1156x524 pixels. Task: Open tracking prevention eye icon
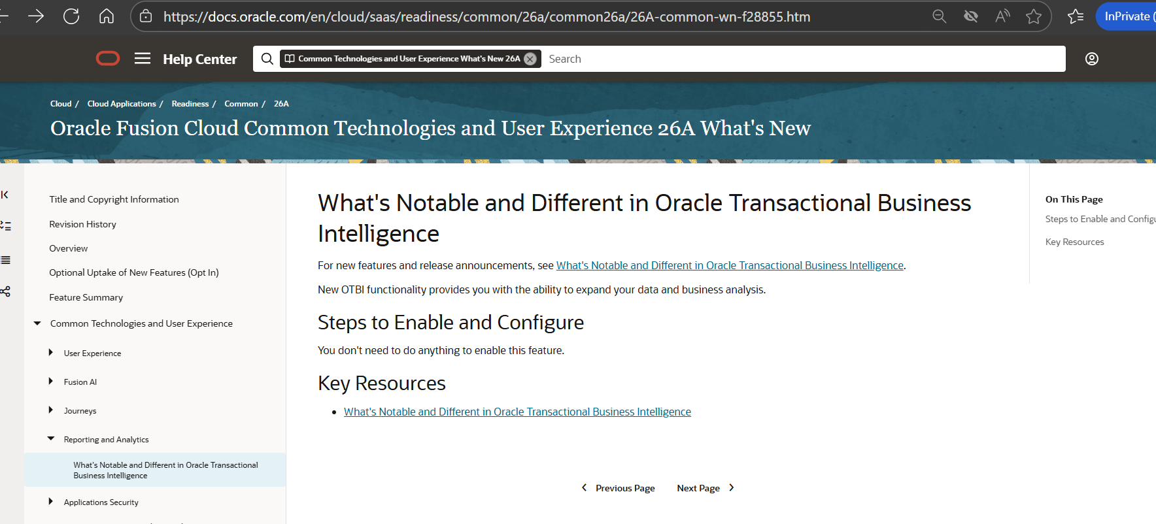pos(971,16)
